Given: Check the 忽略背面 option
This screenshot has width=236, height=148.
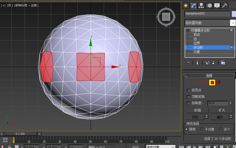Looking at the screenshot, I should 189,97.
